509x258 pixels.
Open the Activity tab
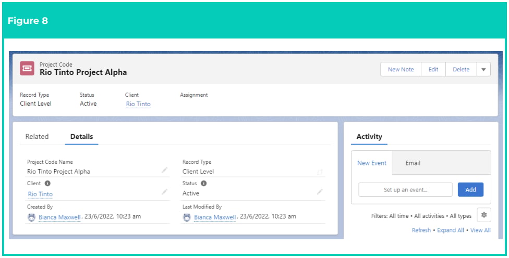coord(369,137)
